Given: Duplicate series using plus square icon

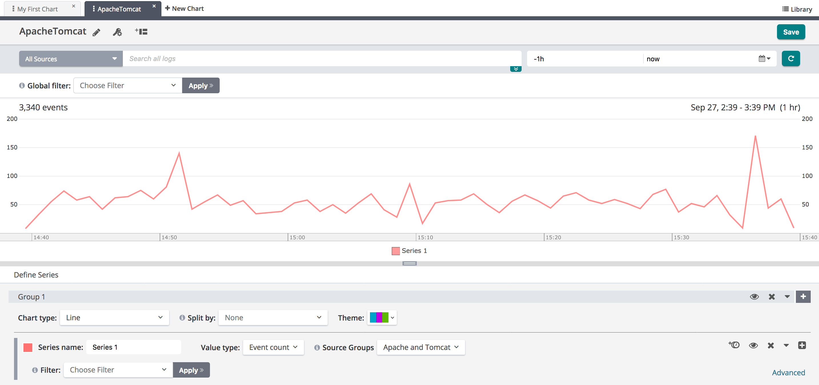Looking at the screenshot, I should [x=802, y=345].
